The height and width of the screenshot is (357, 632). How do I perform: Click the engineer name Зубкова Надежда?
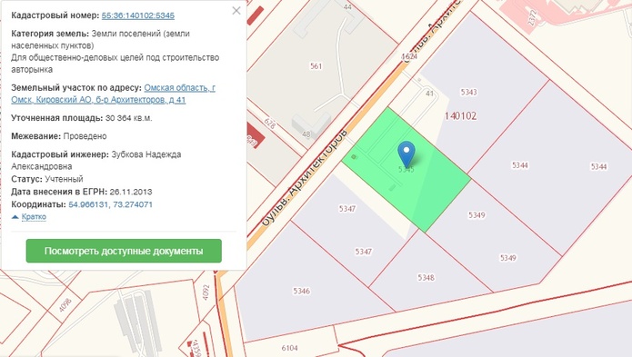145,154
